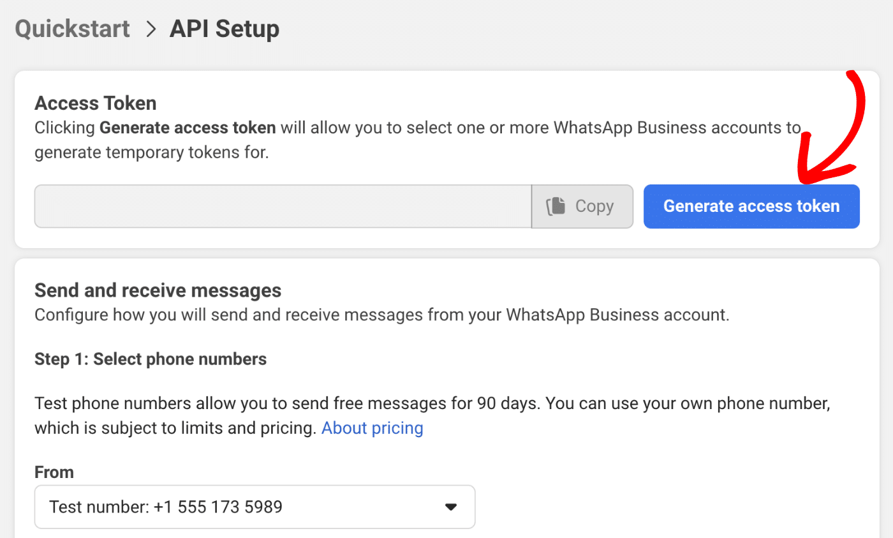Click the dropdown caret arrow icon
893x538 pixels.
pos(451,507)
